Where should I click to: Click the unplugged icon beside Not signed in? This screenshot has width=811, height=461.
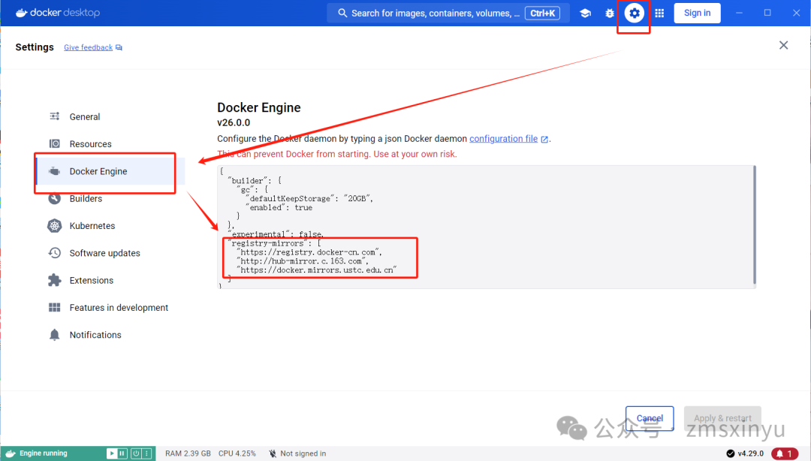tap(273, 453)
